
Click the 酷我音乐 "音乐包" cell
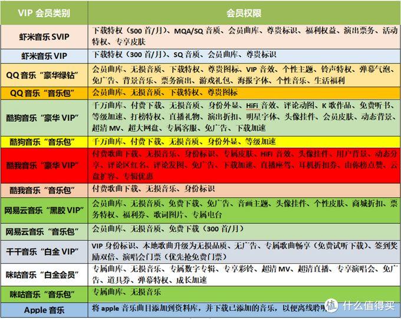coord(44,190)
